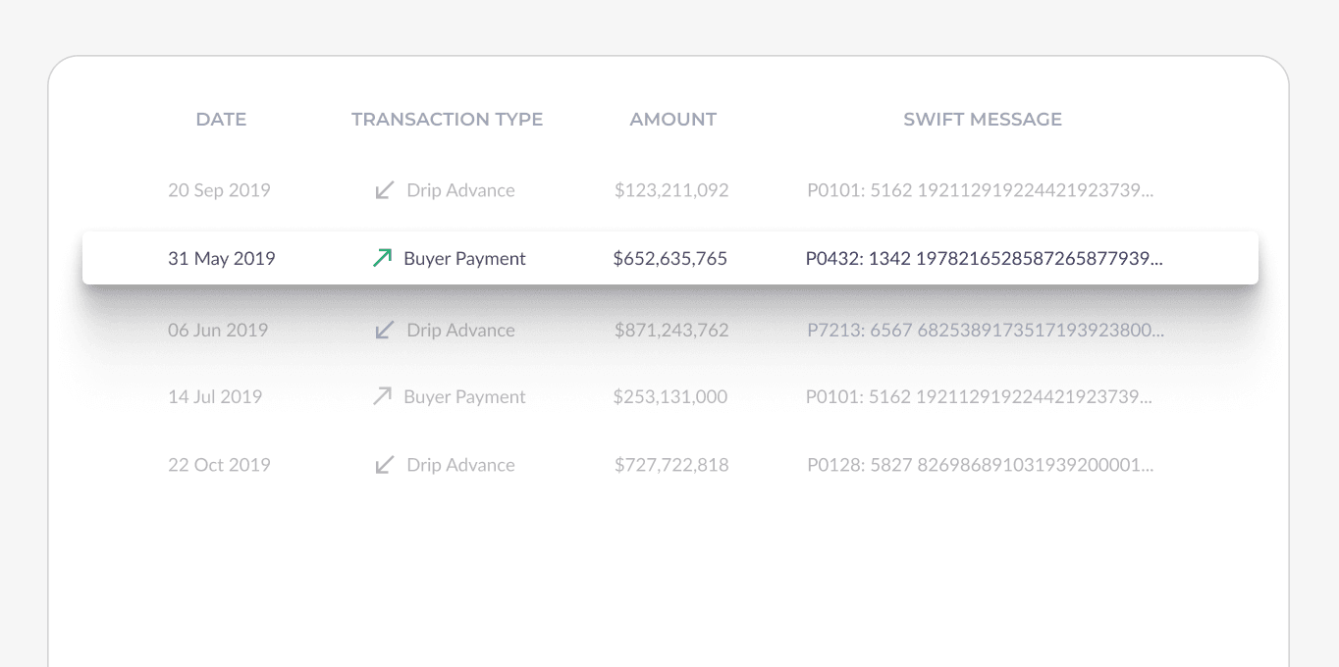Click the SWIFT MESSAGE column header
Image resolution: width=1339 pixels, height=667 pixels.
[x=983, y=120]
